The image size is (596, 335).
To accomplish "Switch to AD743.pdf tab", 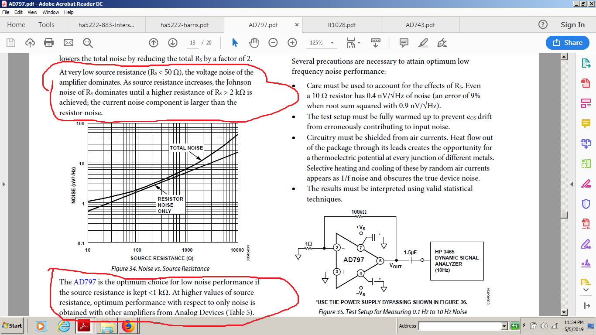I will click(x=420, y=25).
